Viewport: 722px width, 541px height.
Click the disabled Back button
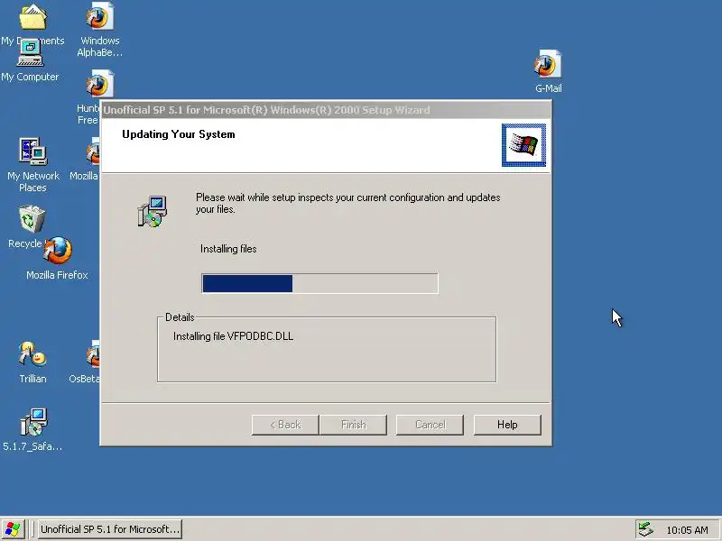(x=285, y=425)
